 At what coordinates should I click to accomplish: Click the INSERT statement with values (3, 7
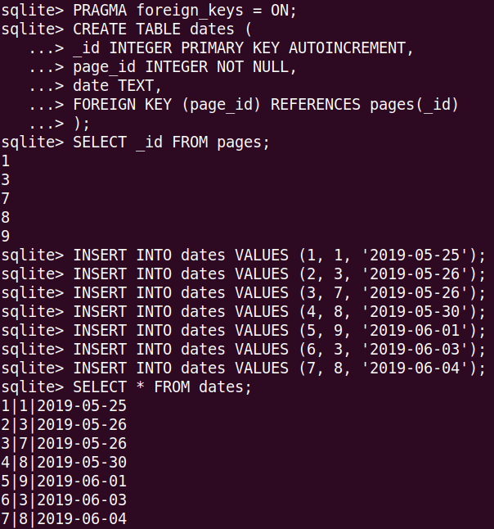(x=278, y=292)
